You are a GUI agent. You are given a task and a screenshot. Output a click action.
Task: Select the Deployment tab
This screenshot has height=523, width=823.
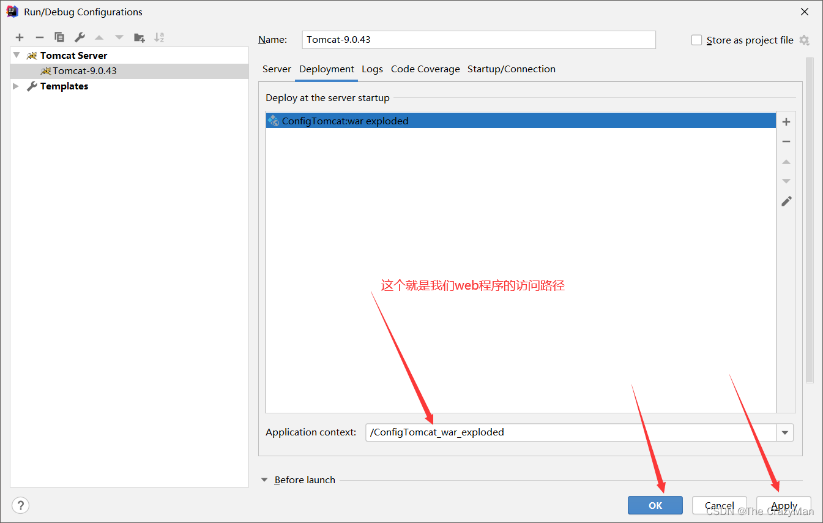[327, 69]
